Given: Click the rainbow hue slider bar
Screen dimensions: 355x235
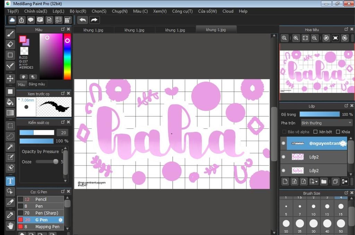Looking at the screenshot, I should pyautogui.click(x=67, y=57).
